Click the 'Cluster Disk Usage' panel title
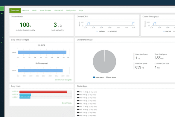The width and height of the screenshot is (175, 117). click(85, 40)
